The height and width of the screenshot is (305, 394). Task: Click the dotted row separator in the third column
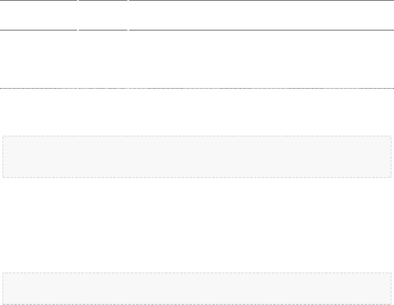click(261, 88)
